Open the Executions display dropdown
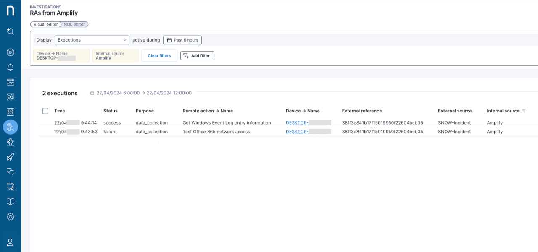The width and height of the screenshot is (538, 252). (92, 40)
